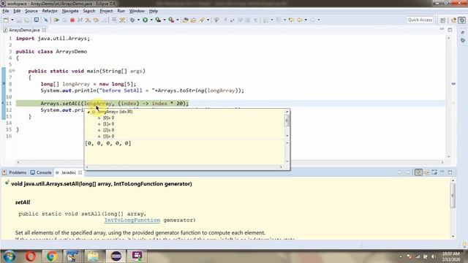Click in the Quick Access field

(420, 20)
